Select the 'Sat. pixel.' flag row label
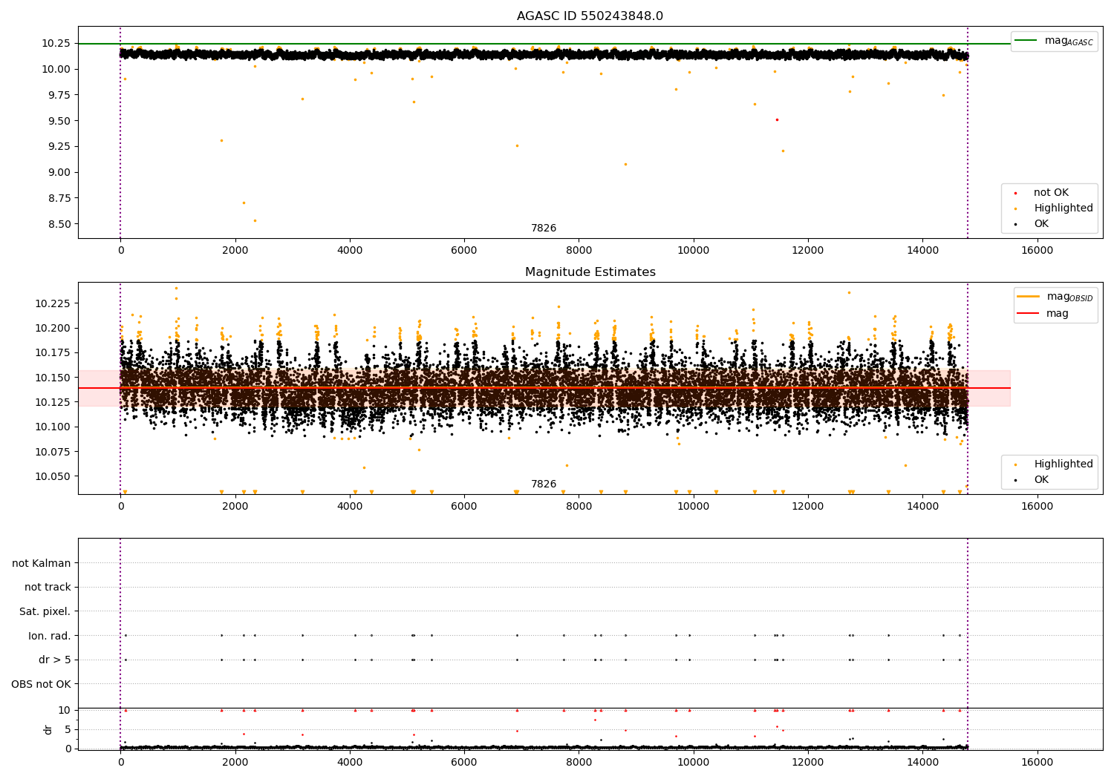 click(45, 611)
